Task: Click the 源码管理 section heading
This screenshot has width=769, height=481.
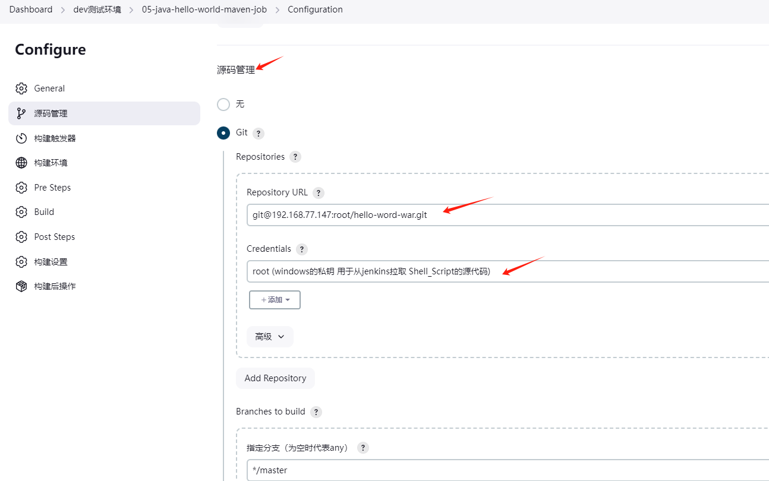Action: click(236, 70)
